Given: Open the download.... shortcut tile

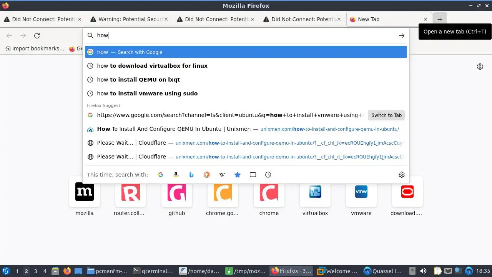Looking at the screenshot, I should click(x=407, y=196).
